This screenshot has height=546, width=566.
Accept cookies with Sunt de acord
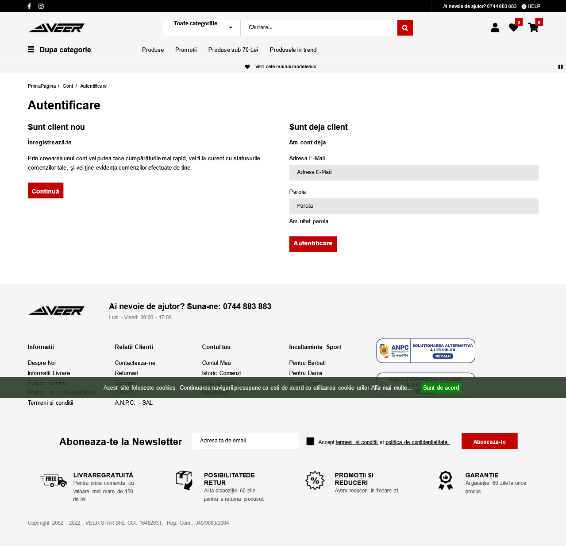(x=441, y=387)
